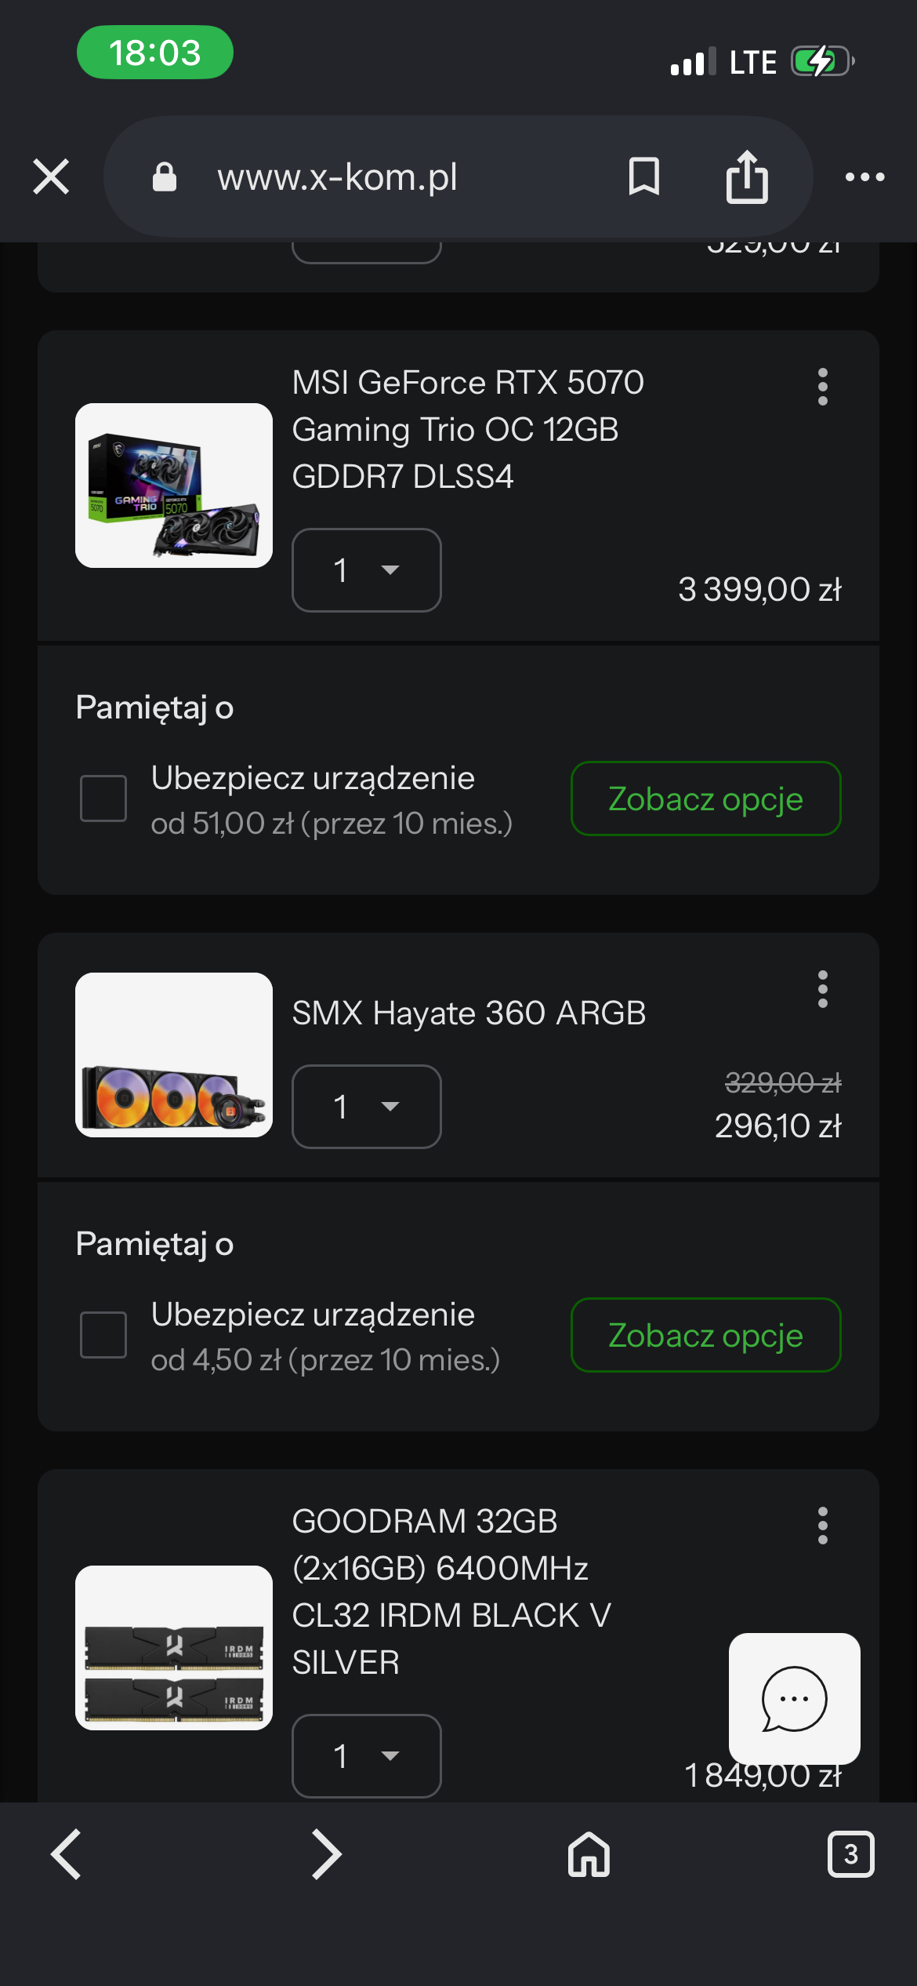Open options menu for MSI GeForce RTX 5070
This screenshot has height=1986, width=917.
click(822, 387)
